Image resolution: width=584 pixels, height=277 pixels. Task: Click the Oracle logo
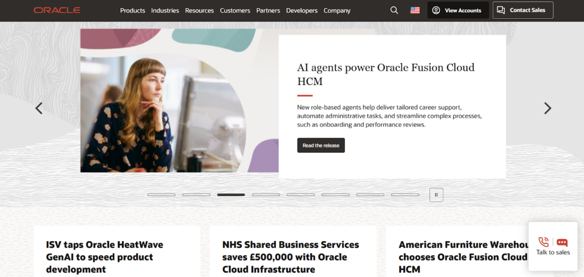point(57,10)
